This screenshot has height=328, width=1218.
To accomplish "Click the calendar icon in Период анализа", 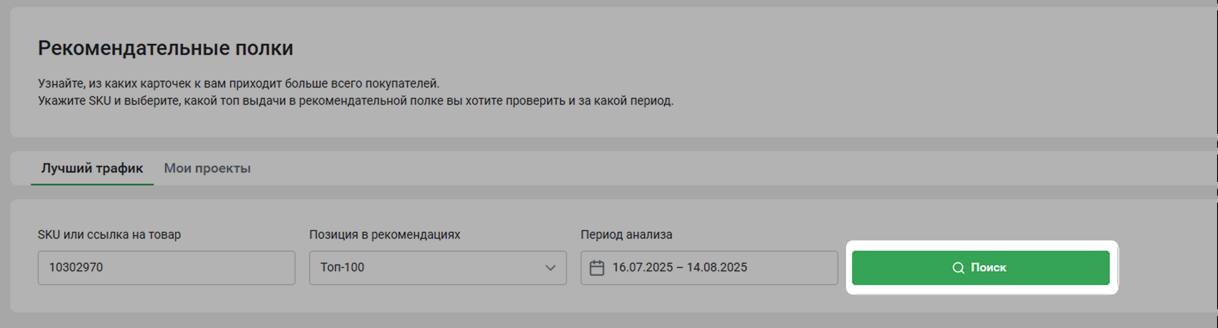I will [x=597, y=268].
